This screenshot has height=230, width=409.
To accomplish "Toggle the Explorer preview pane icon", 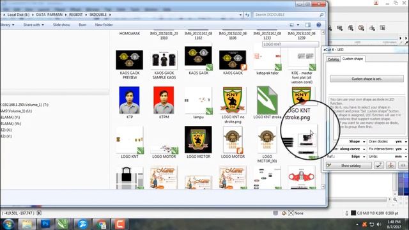I will tap(308, 25).
